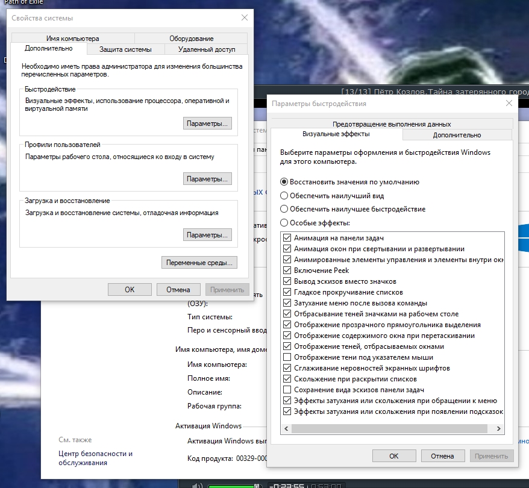Viewport: 529px width, 488px height.
Task: Close the Свойства системы window
Action: 243,19
